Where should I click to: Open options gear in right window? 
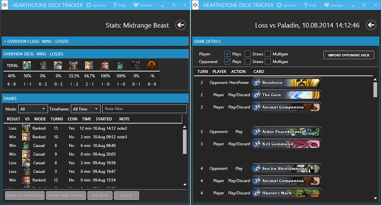click(x=279, y=5)
